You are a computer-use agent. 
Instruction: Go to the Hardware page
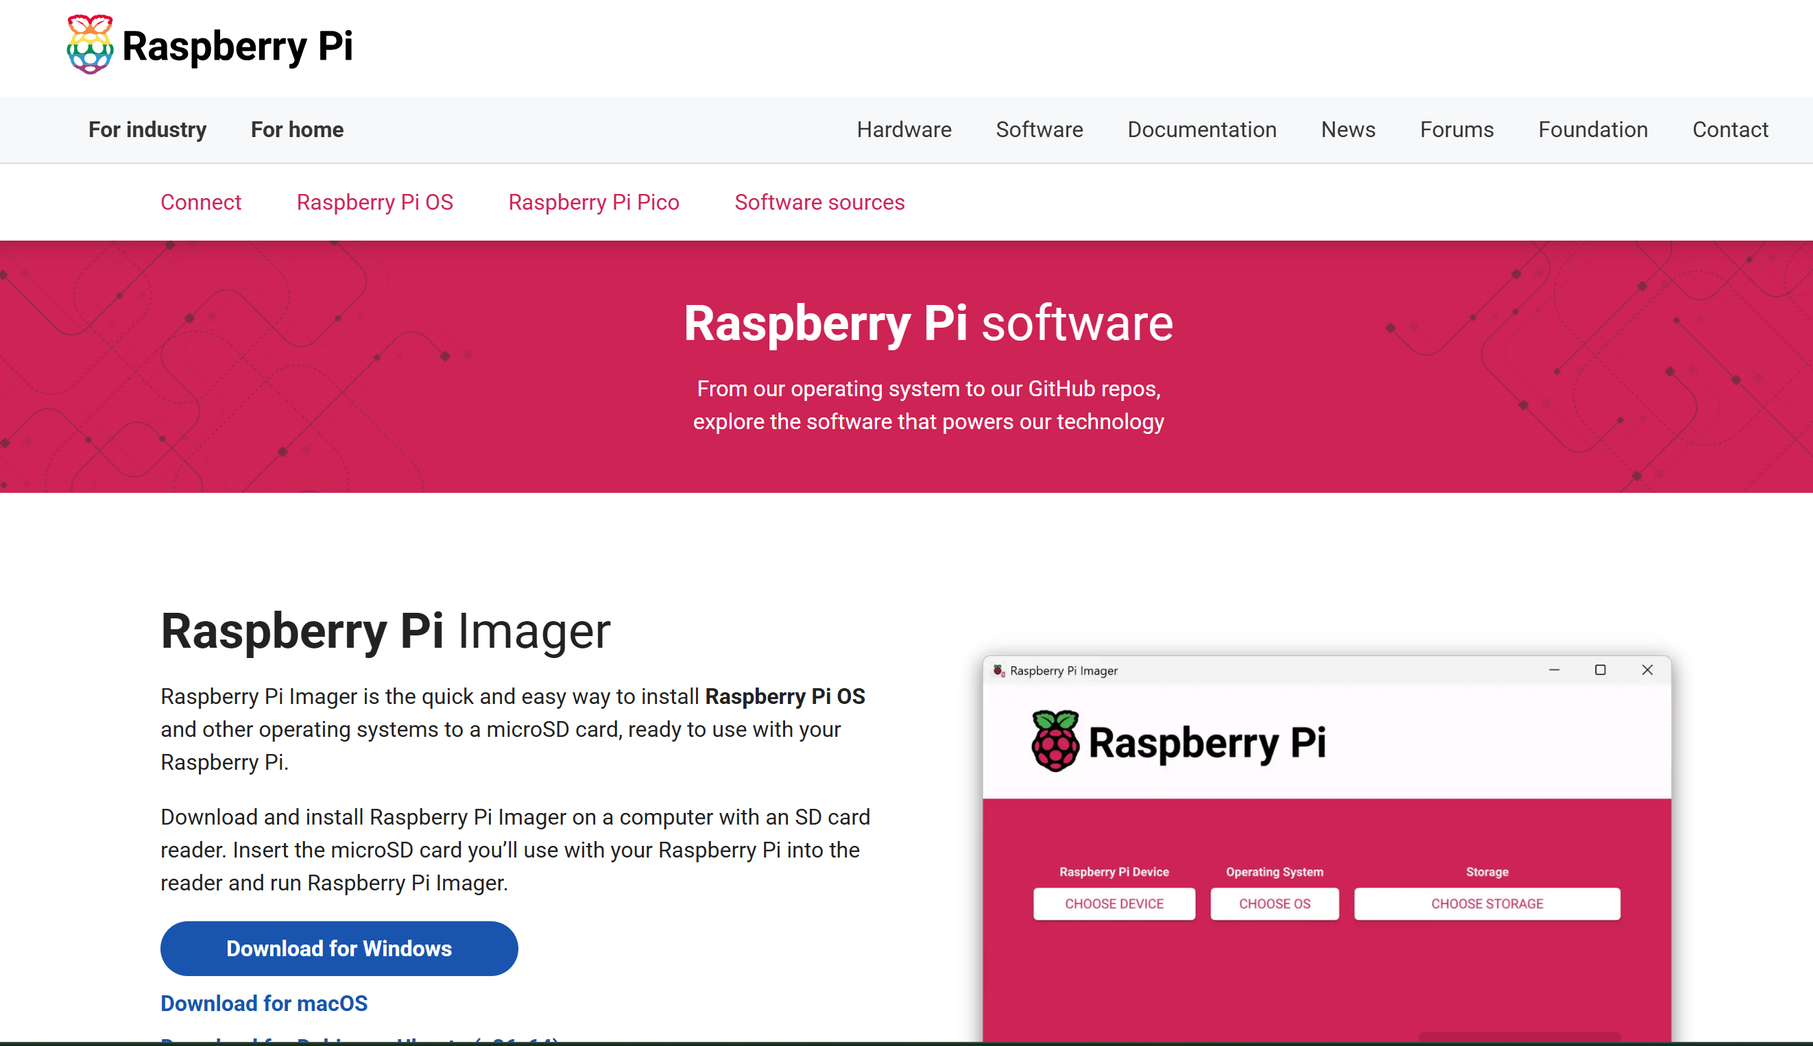(903, 130)
